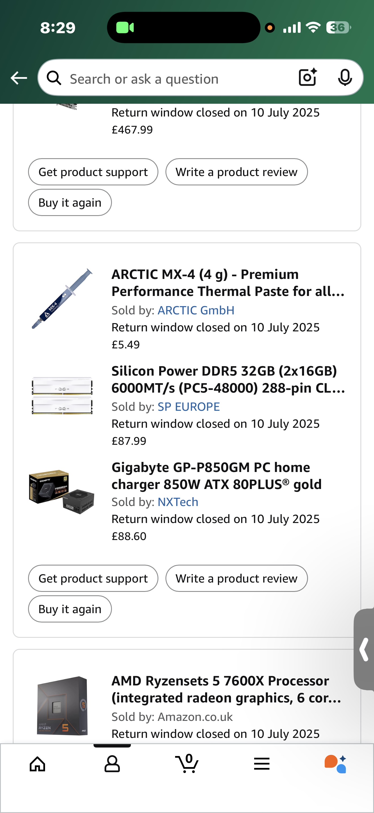Open the AMD Ryzen 5 processor thumbnail

tap(62, 706)
